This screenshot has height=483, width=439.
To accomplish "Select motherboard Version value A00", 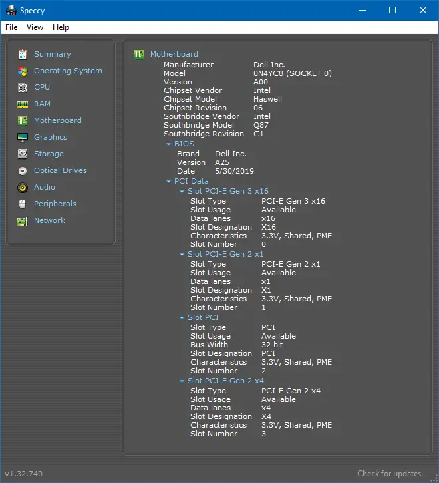I will 261,82.
